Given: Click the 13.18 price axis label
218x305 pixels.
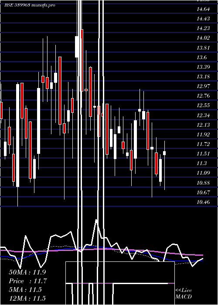Looking at the screenshot, I should coord(204,77).
